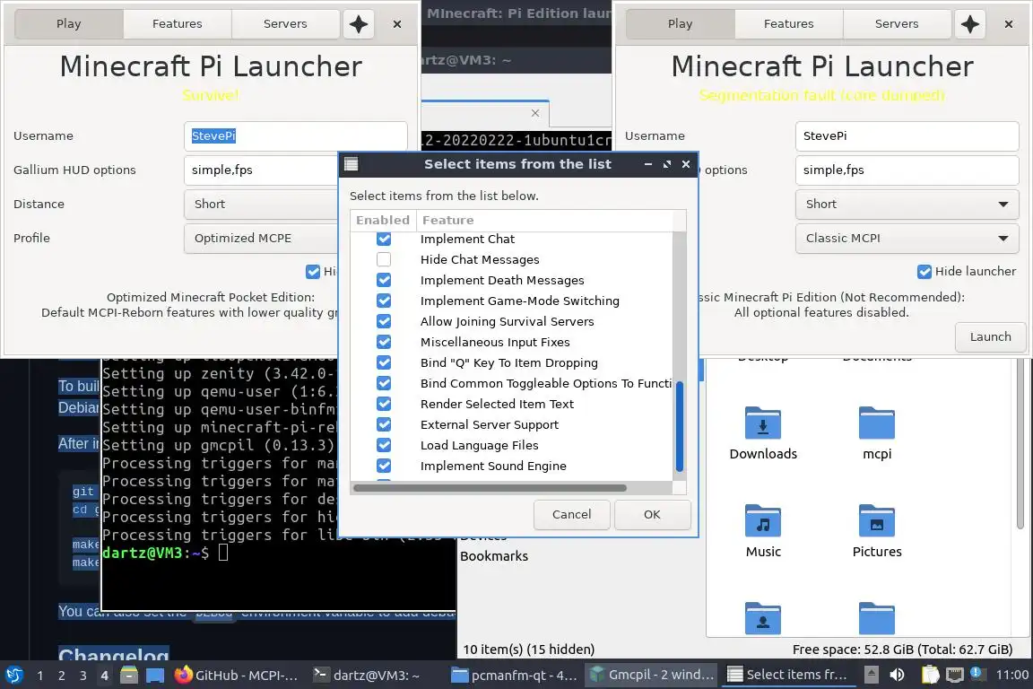The image size is (1033, 689).
Task: Switch to dartz@VM3 terminal taskbar entry
Action: point(366,676)
